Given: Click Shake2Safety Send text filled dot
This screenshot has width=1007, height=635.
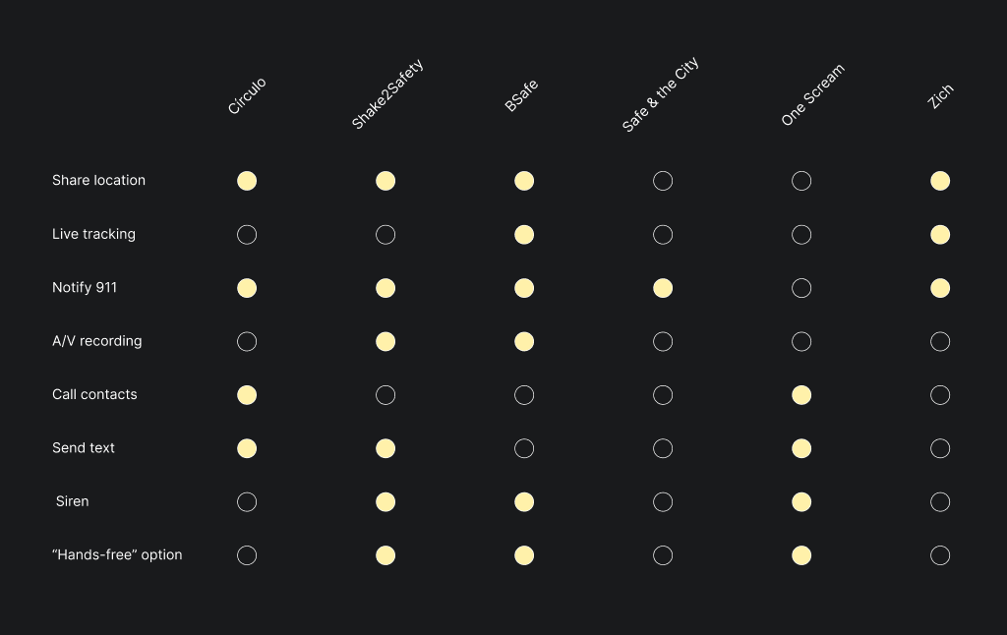Looking at the screenshot, I should tap(385, 448).
